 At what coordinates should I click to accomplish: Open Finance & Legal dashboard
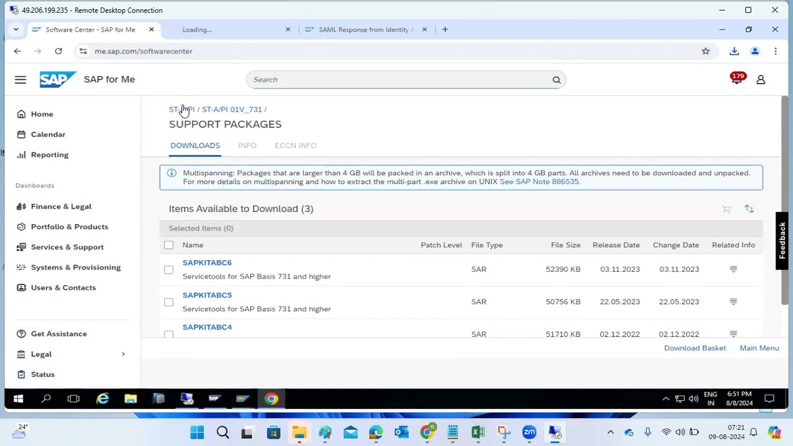pyautogui.click(x=61, y=206)
